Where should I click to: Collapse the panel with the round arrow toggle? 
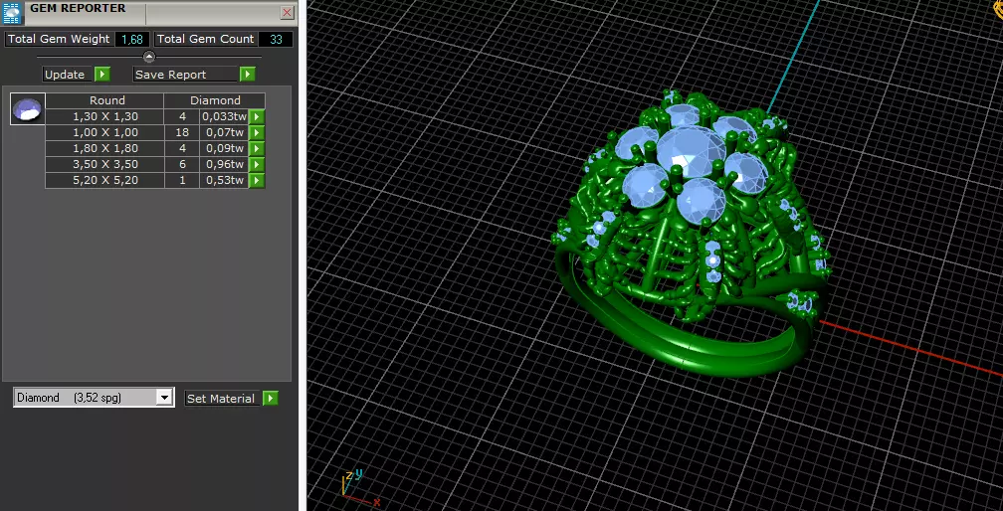point(149,57)
